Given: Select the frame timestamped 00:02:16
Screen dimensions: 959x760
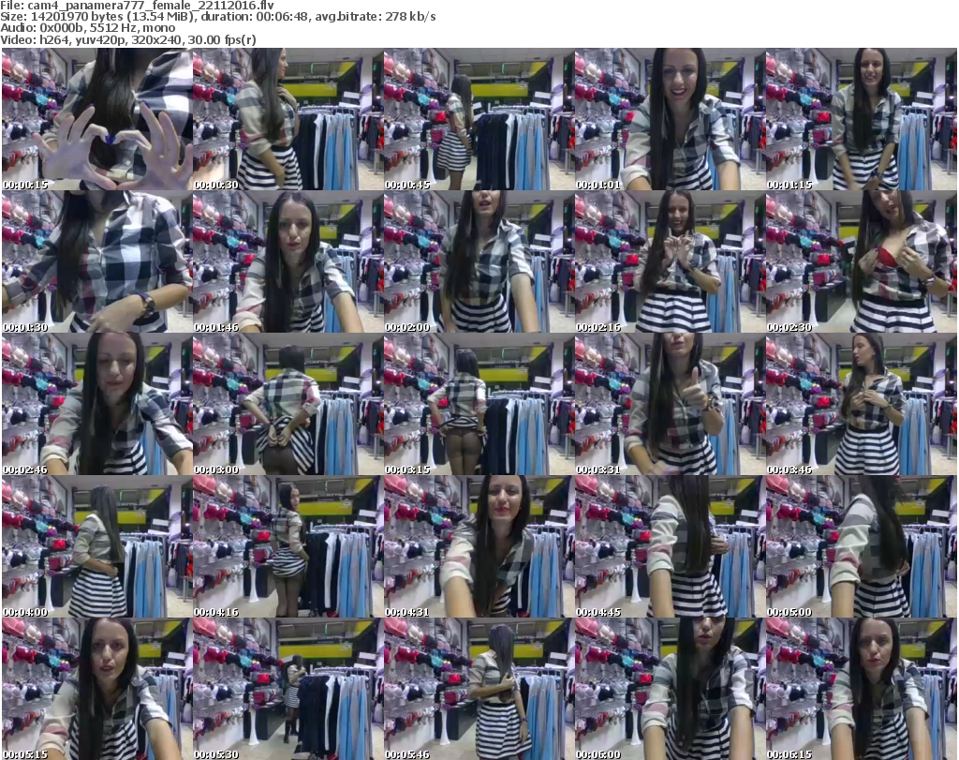Looking at the screenshot, I should tap(670, 262).
